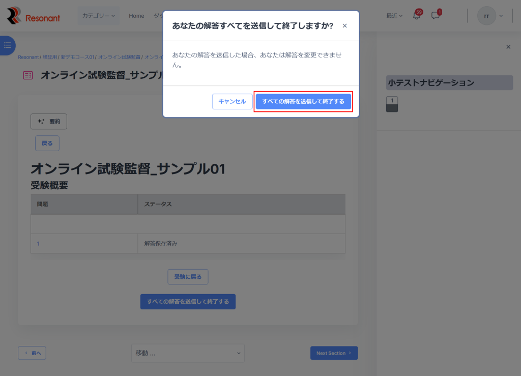
Task: Click the 要約 sparkle button
Action: [x=49, y=122]
